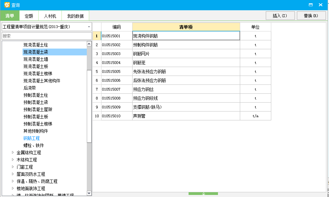Click the t/m unit cell
Viewport: 329px width, 197px height.
(255, 116)
